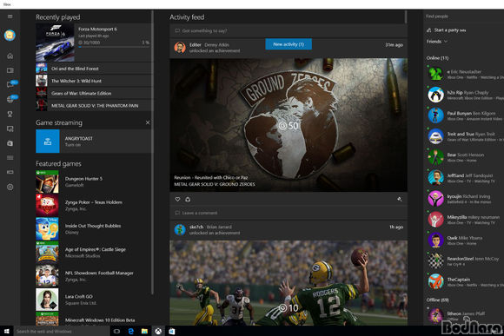
Task: Click the Find people search box
Action: click(x=463, y=16)
